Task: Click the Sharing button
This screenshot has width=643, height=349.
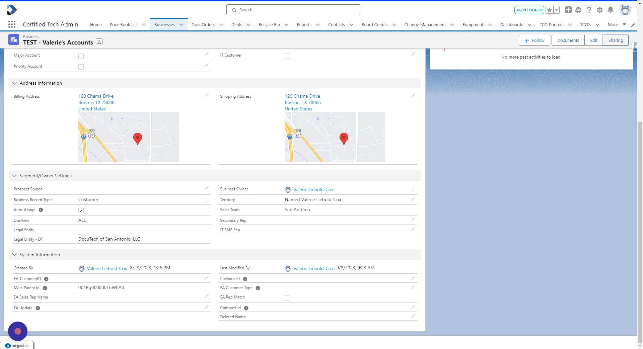Action: pyautogui.click(x=616, y=40)
